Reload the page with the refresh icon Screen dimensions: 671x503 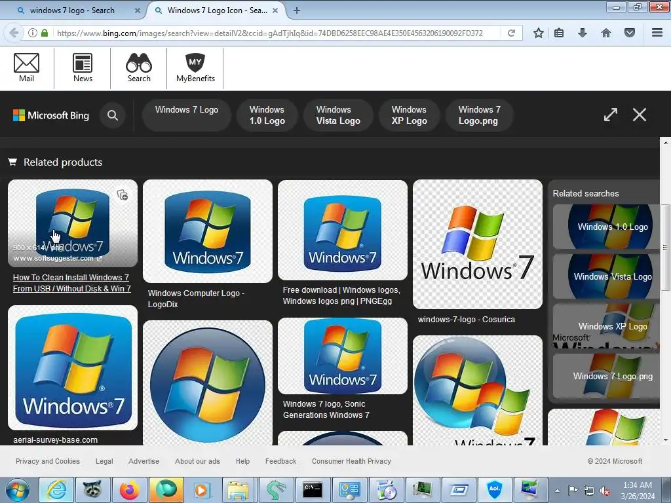point(511,33)
